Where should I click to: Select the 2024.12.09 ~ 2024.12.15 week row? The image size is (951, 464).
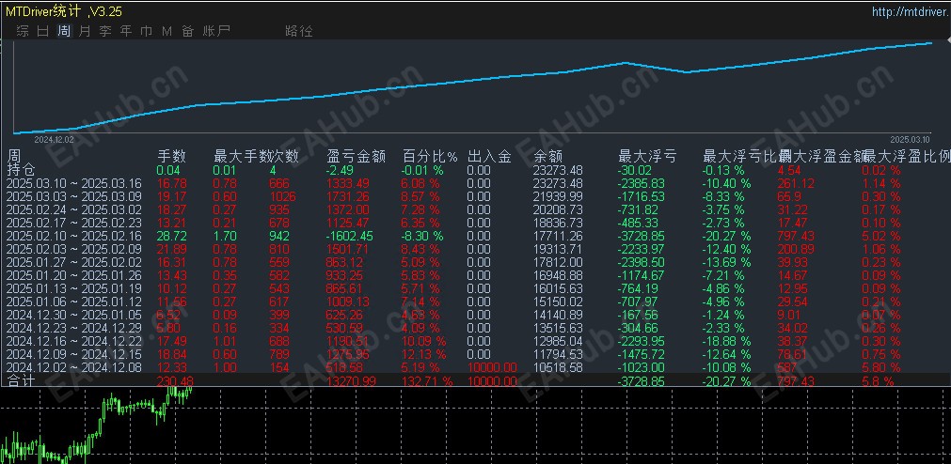click(476, 354)
